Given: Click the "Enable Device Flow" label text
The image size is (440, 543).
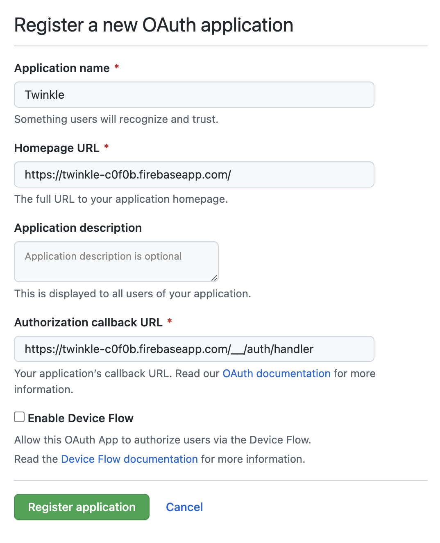Looking at the screenshot, I should click(x=80, y=418).
